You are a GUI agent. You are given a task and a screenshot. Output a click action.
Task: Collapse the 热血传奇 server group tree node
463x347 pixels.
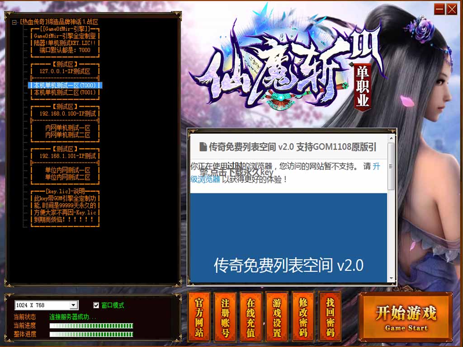click(x=14, y=22)
